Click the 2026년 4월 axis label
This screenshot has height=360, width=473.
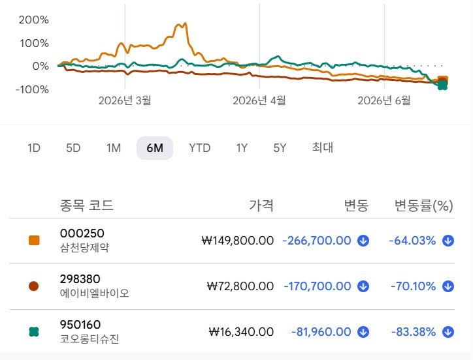(259, 100)
